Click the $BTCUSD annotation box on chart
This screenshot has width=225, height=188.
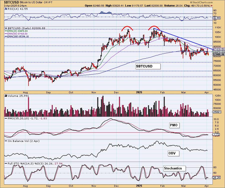coord(148,66)
